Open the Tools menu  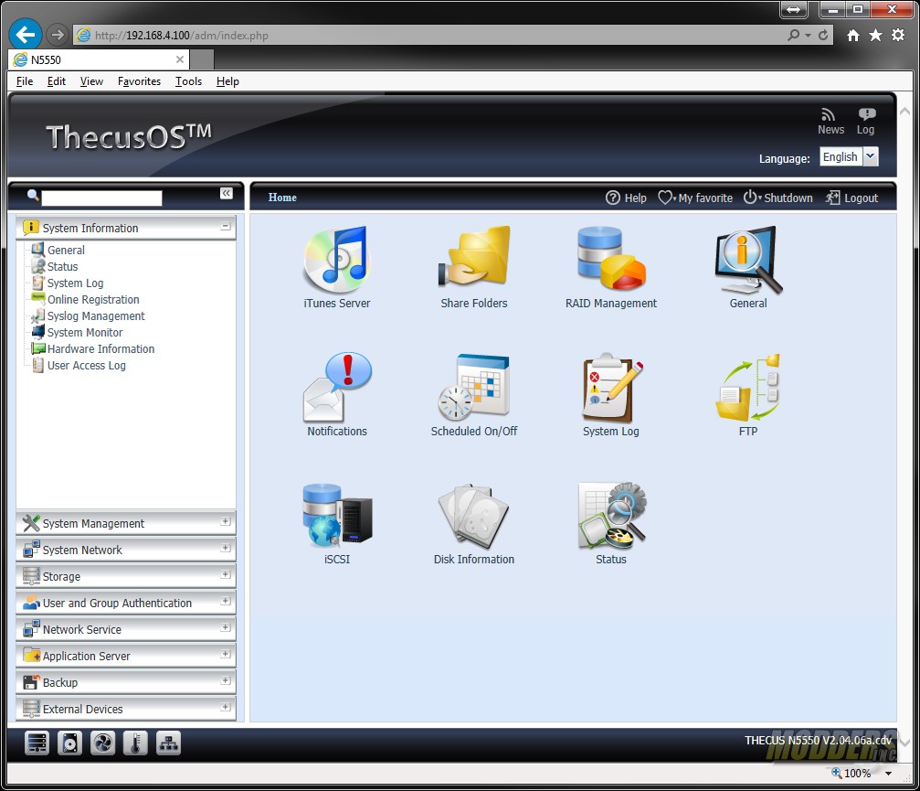pyautogui.click(x=188, y=81)
